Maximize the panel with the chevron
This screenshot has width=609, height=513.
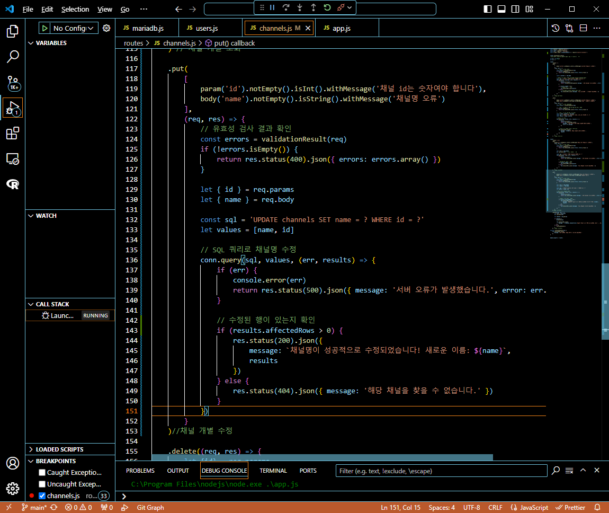point(583,470)
